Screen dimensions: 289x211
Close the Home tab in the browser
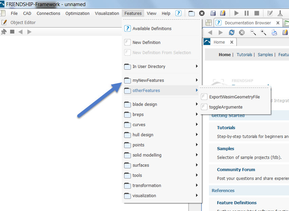pyautogui.click(x=232, y=42)
